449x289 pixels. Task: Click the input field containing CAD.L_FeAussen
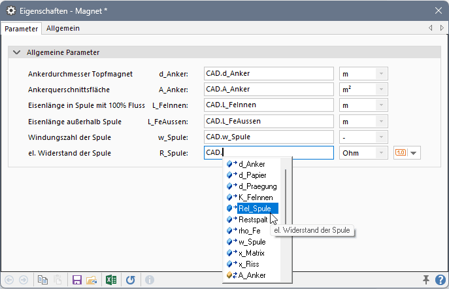pos(269,122)
